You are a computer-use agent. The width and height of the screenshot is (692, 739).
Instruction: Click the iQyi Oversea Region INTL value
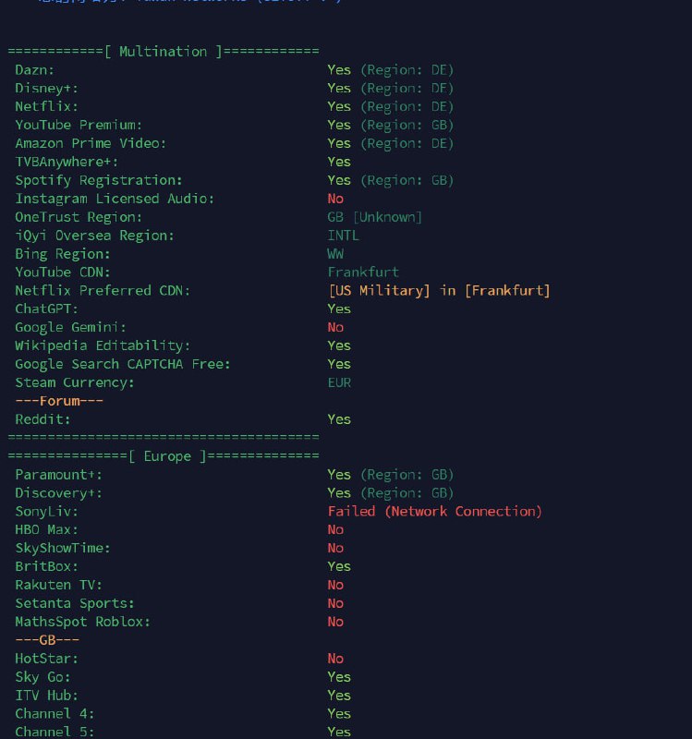pos(343,236)
